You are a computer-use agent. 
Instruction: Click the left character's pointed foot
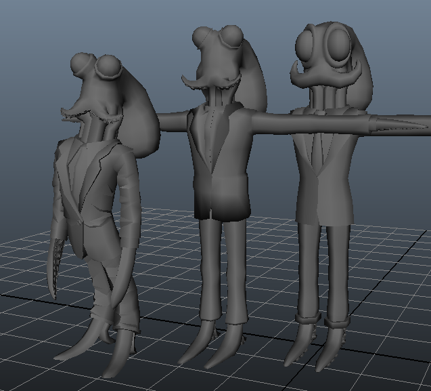coord(73,349)
